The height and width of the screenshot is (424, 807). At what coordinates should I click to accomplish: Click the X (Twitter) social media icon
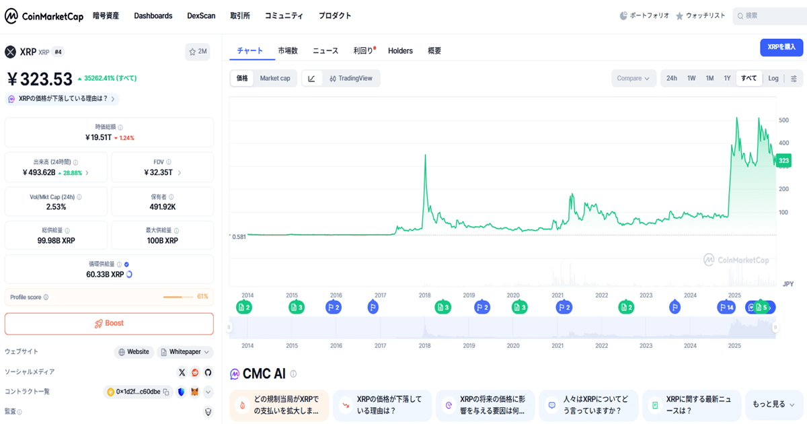point(182,372)
